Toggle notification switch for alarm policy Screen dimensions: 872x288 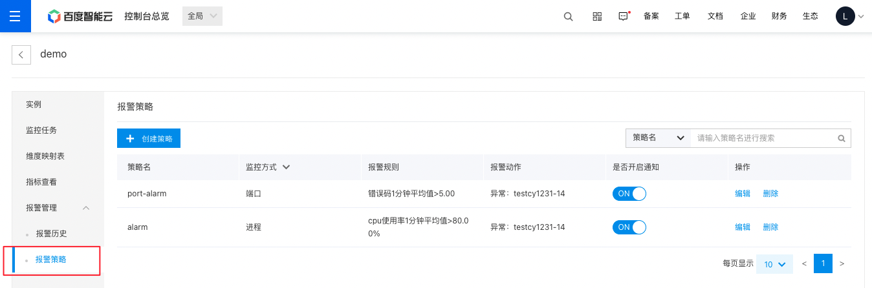629,227
